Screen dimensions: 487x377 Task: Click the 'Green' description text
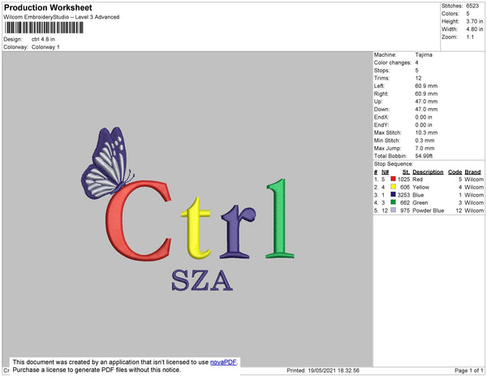(420, 202)
